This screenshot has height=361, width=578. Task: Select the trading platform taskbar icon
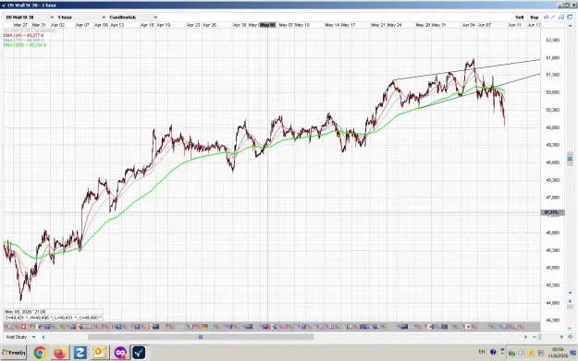click(139, 353)
